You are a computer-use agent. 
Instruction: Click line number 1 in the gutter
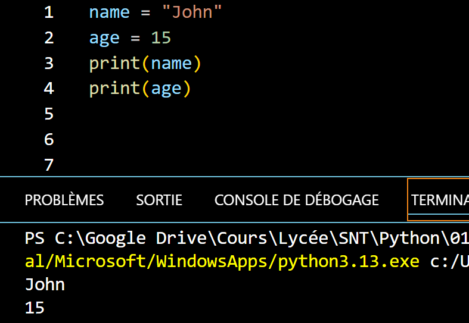(x=48, y=12)
